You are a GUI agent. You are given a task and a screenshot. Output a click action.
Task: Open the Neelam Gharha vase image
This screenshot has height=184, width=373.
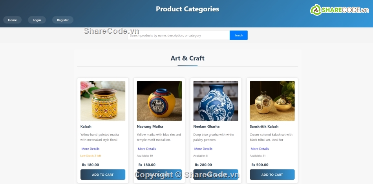point(216,101)
